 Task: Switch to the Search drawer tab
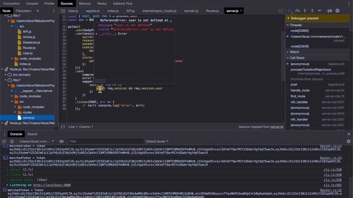pos(33,134)
